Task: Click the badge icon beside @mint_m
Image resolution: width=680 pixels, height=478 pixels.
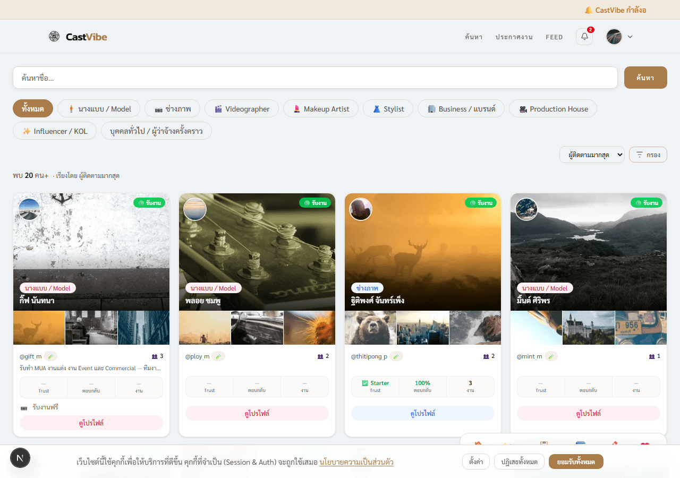Action: [x=551, y=356]
